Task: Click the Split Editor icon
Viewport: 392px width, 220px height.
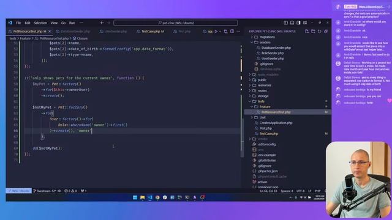Action: click(232, 31)
